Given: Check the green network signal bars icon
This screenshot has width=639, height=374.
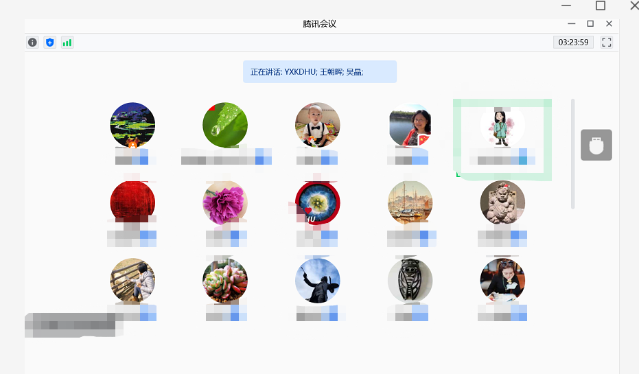Looking at the screenshot, I should 67,43.
